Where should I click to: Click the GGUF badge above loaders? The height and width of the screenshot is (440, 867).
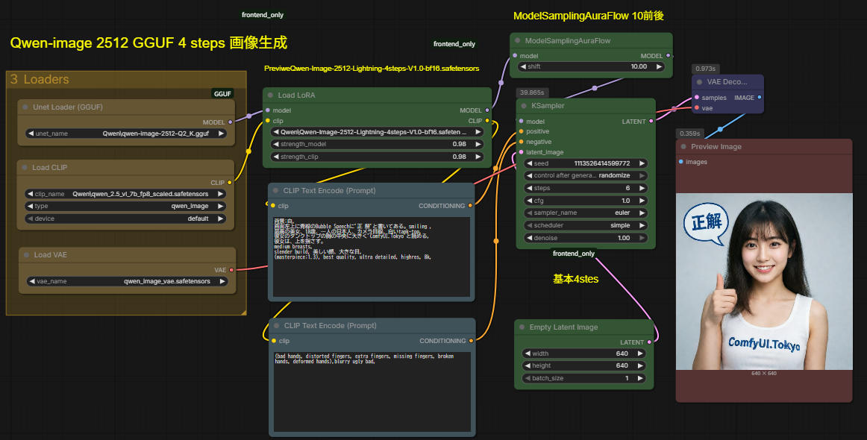[x=222, y=94]
